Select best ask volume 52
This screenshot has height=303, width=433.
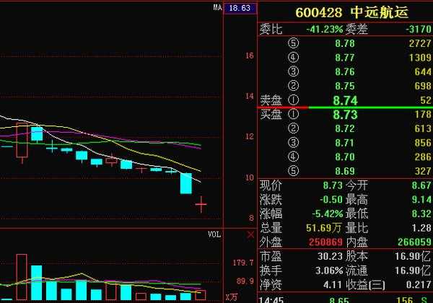click(x=426, y=100)
